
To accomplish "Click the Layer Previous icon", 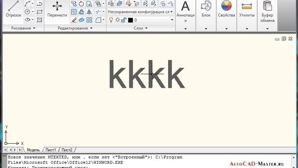I will [136, 3].
